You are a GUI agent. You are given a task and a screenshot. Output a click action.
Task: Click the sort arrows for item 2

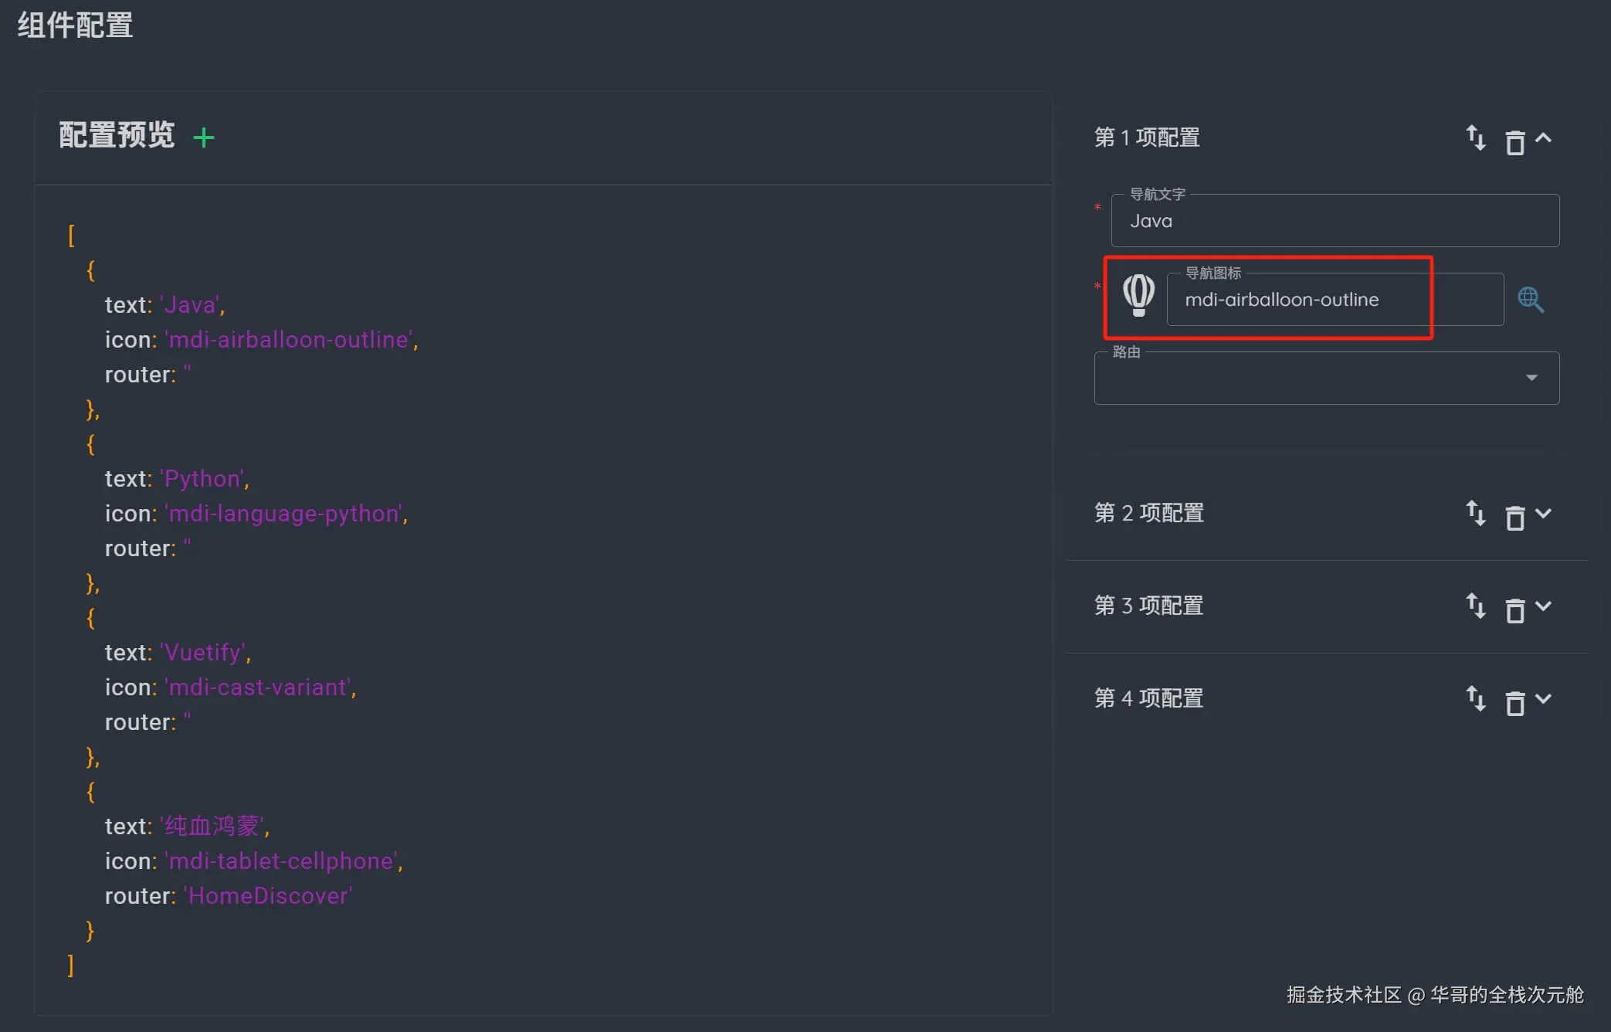click(1475, 513)
